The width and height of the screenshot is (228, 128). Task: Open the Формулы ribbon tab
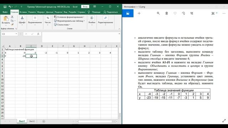pos(41,12)
